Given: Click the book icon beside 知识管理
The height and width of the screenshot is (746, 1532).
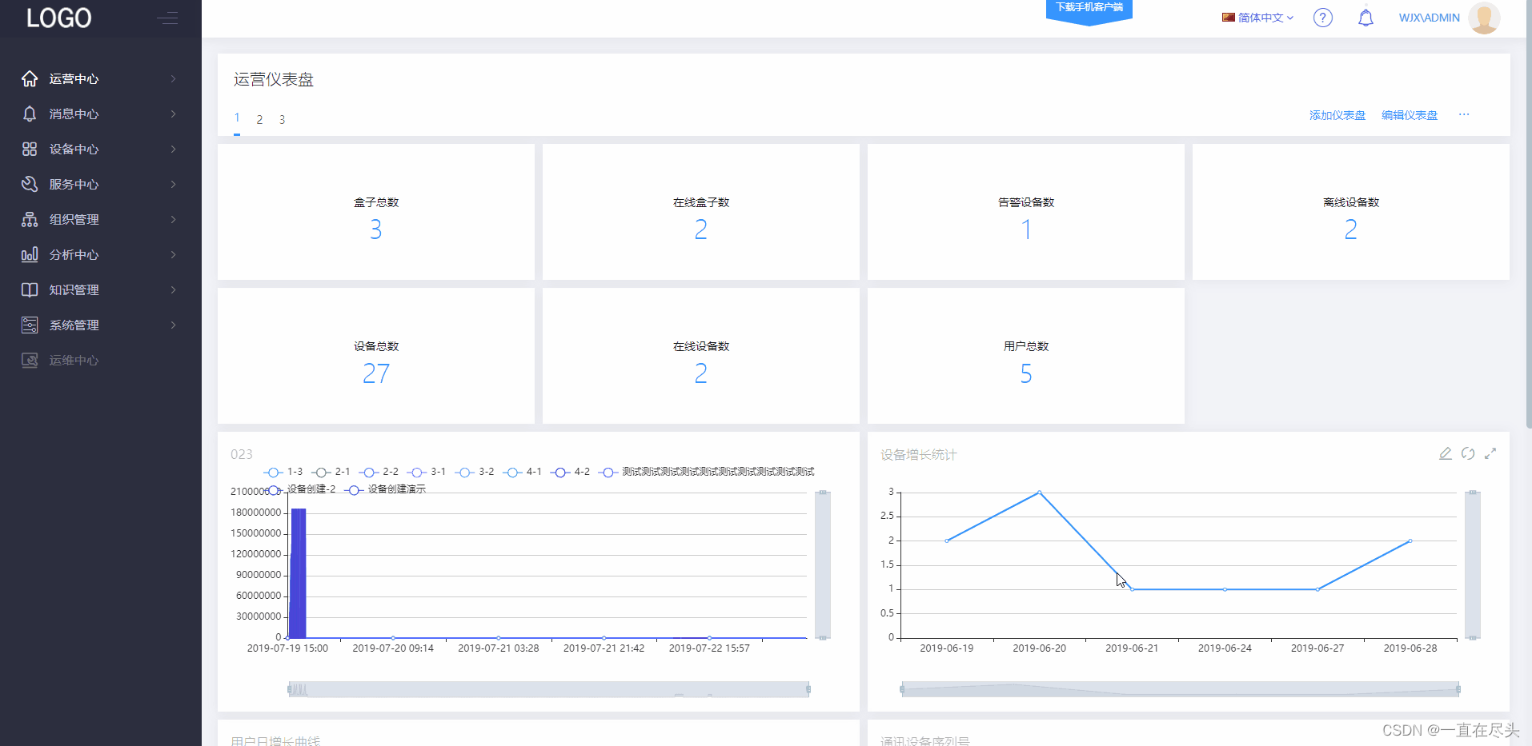Looking at the screenshot, I should pos(30,289).
